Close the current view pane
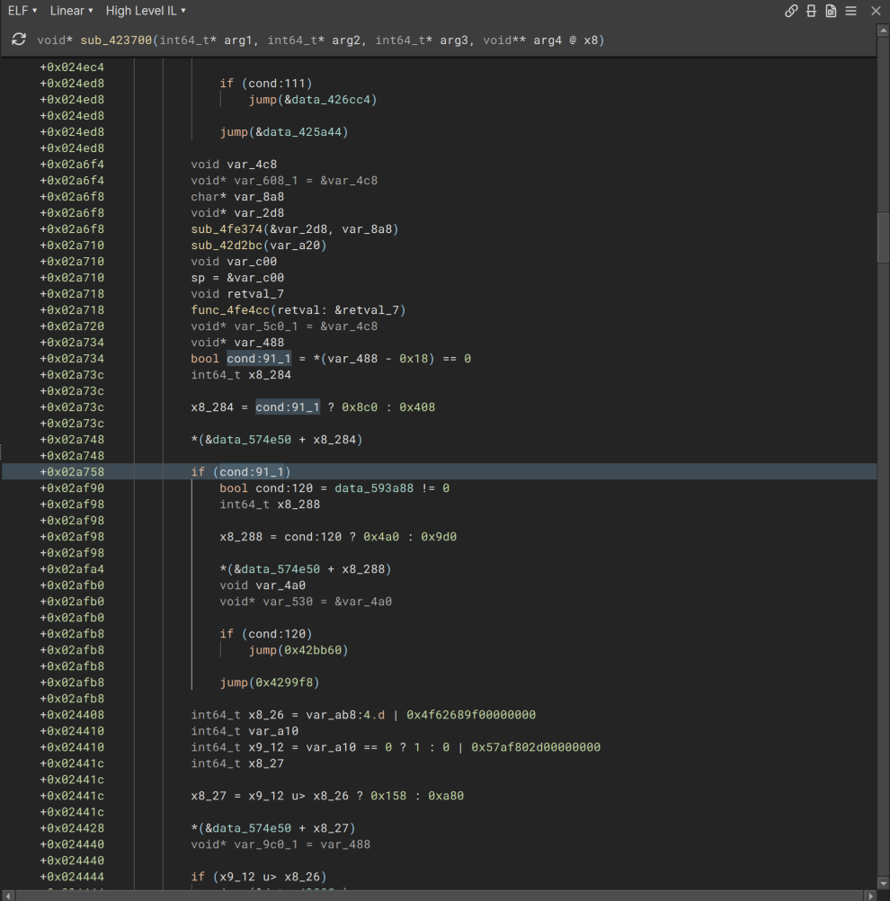Image resolution: width=890 pixels, height=901 pixels. coord(876,11)
